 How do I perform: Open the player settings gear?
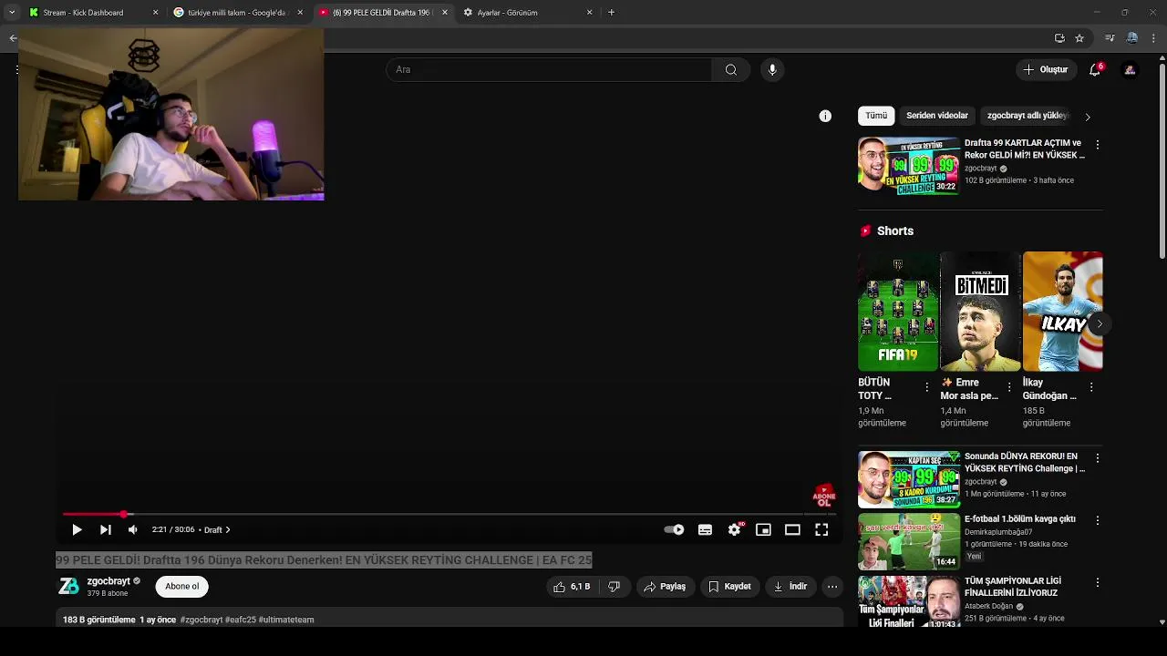click(x=735, y=529)
